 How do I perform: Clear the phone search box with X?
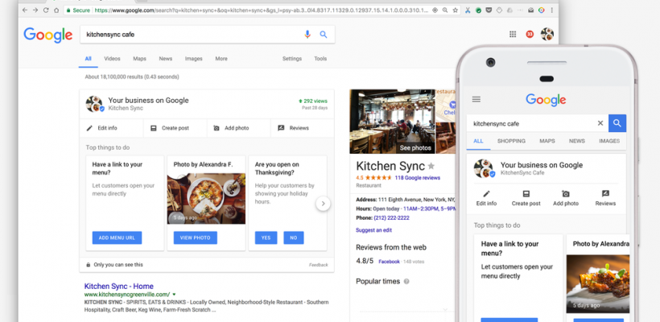point(600,123)
